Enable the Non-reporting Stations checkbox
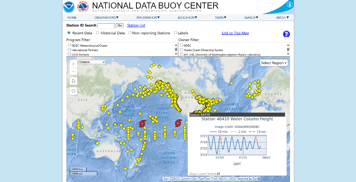356x182 pixels. pyautogui.click(x=130, y=33)
